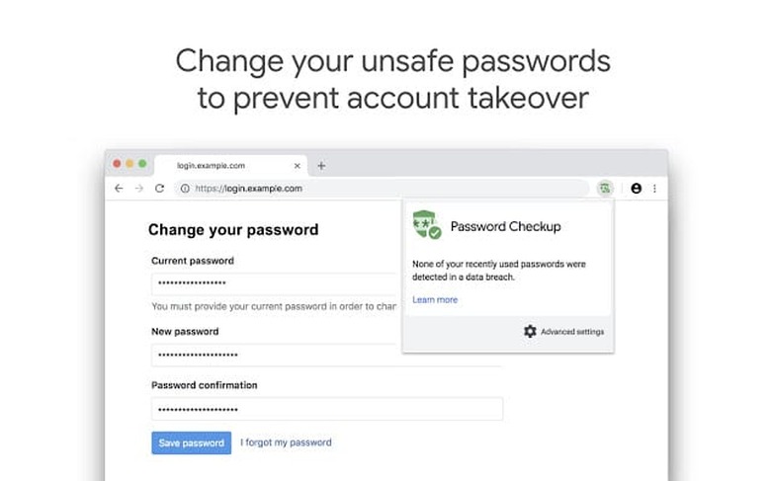This screenshot has height=481, width=771.
Task: Click the browser forward arrow
Action: (139, 188)
